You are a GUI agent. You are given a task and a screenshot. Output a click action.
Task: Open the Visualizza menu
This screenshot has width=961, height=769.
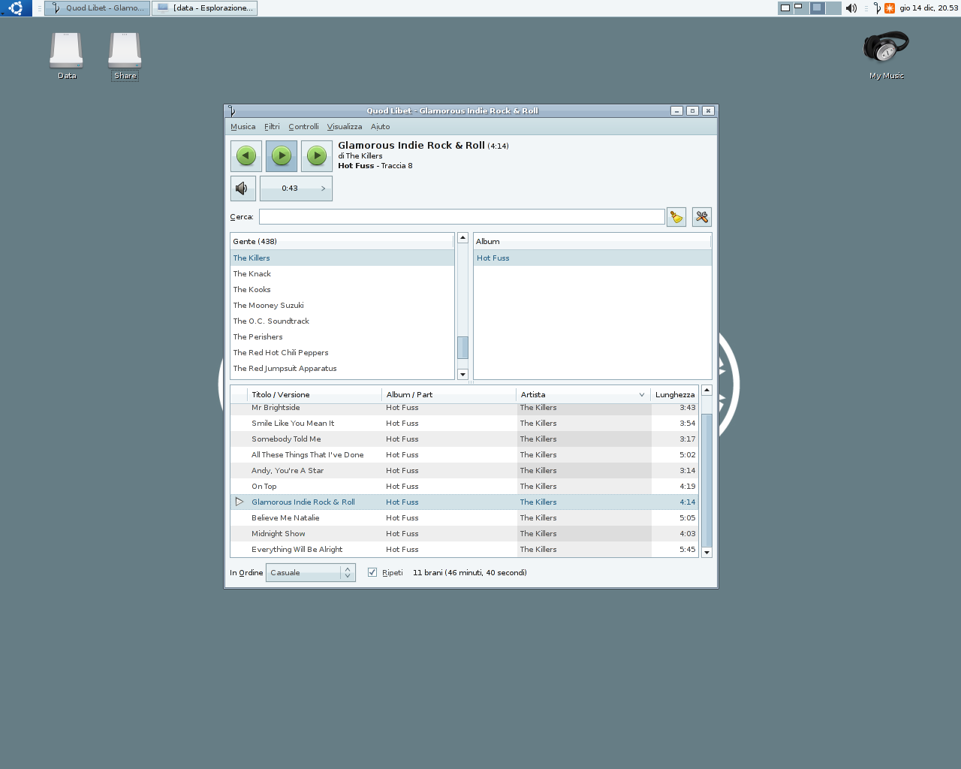pos(345,127)
